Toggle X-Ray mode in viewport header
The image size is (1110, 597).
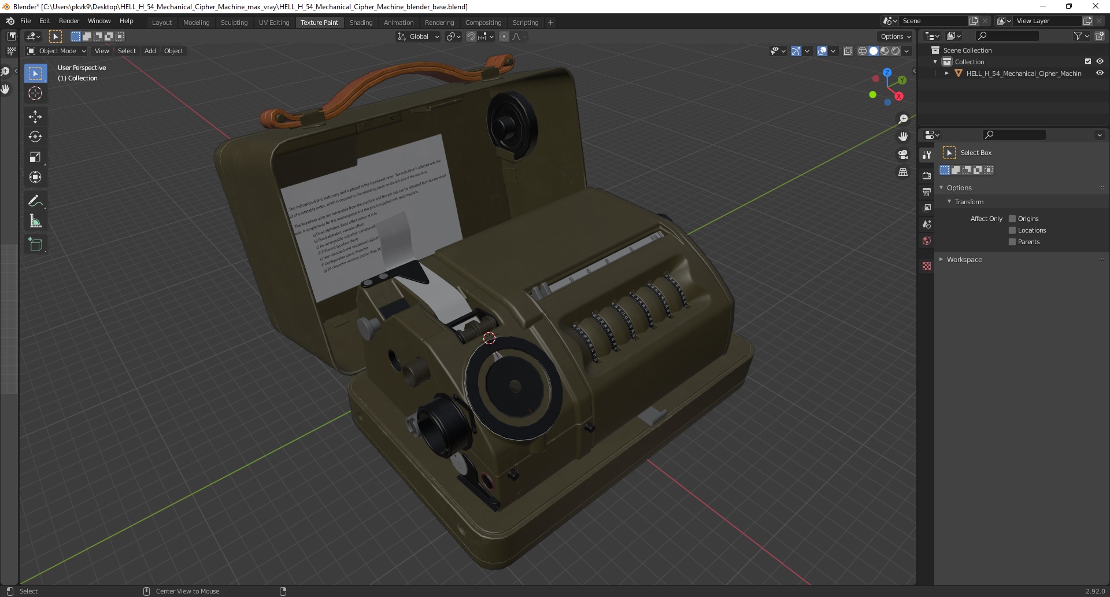click(x=848, y=51)
